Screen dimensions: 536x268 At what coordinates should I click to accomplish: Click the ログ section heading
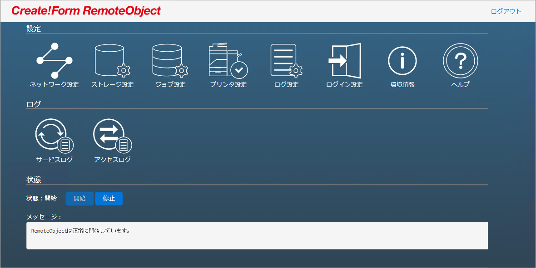pyautogui.click(x=34, y=104)
